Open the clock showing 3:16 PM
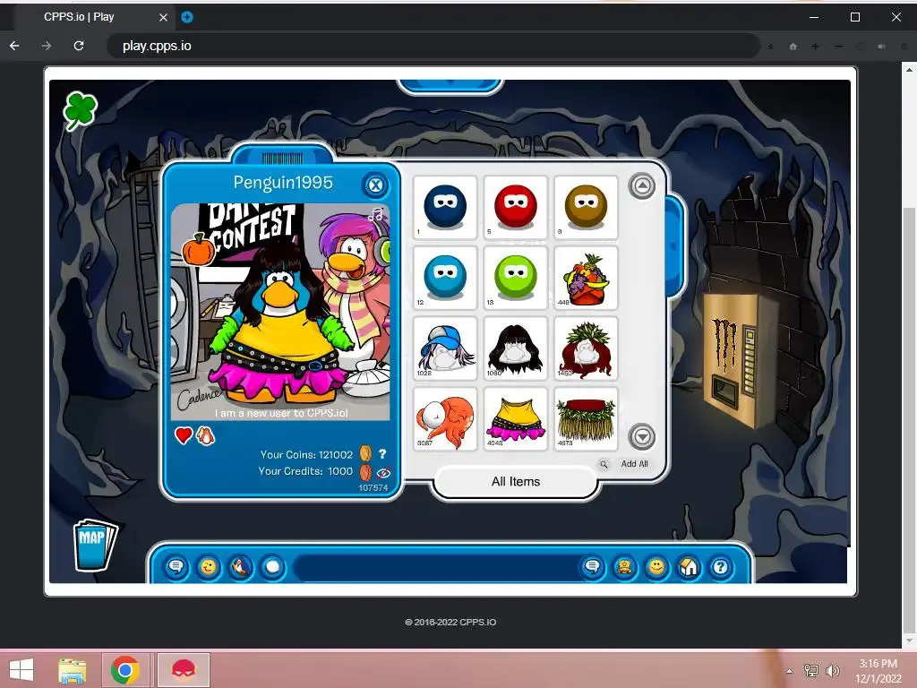 (x=878, y=671)
